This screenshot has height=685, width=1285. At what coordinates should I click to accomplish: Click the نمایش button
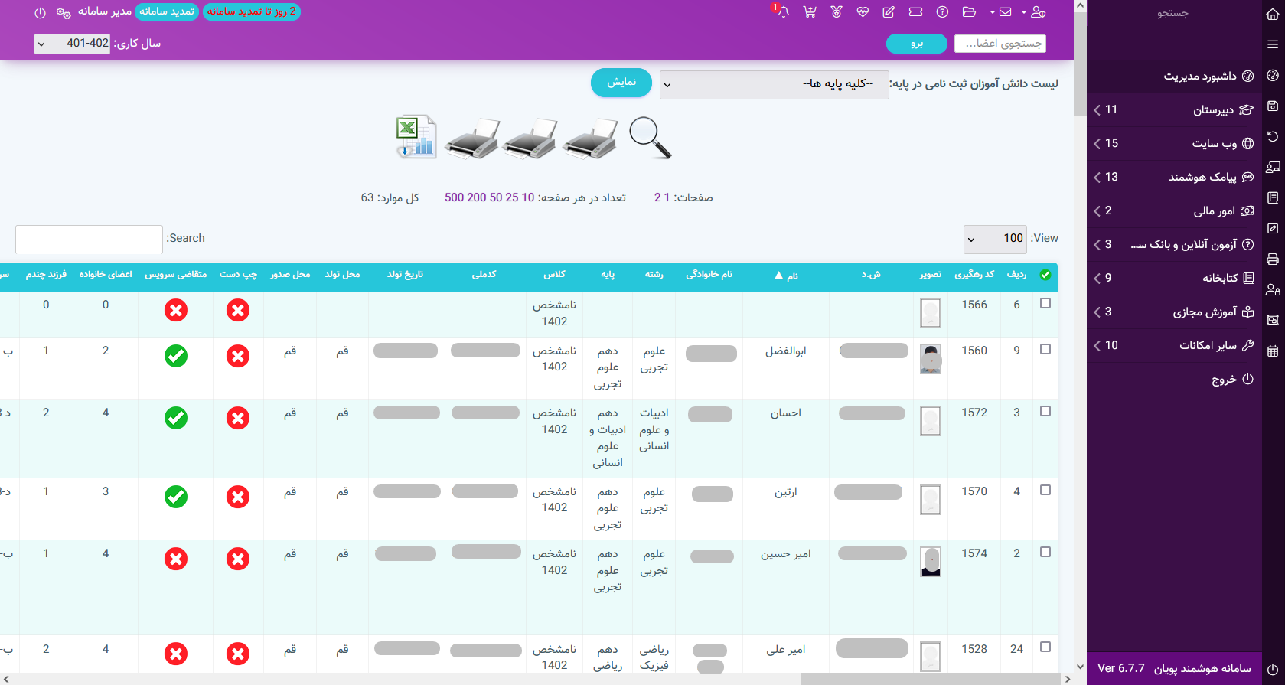621,83
